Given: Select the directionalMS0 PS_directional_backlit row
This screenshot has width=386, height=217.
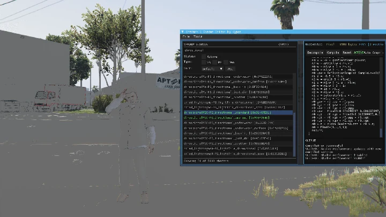Looking at the screenshot, I should 238,133.
